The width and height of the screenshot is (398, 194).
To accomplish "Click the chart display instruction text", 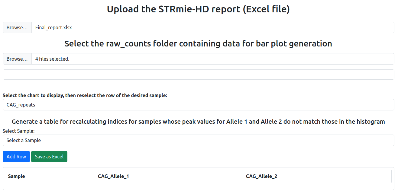I will [86, 95].
